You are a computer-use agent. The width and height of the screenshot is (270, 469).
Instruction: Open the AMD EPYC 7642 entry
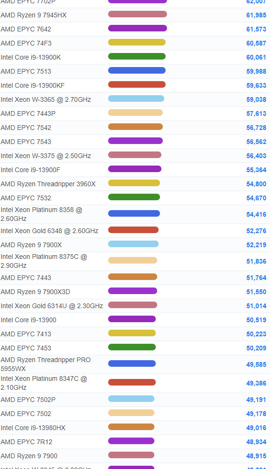26,29
